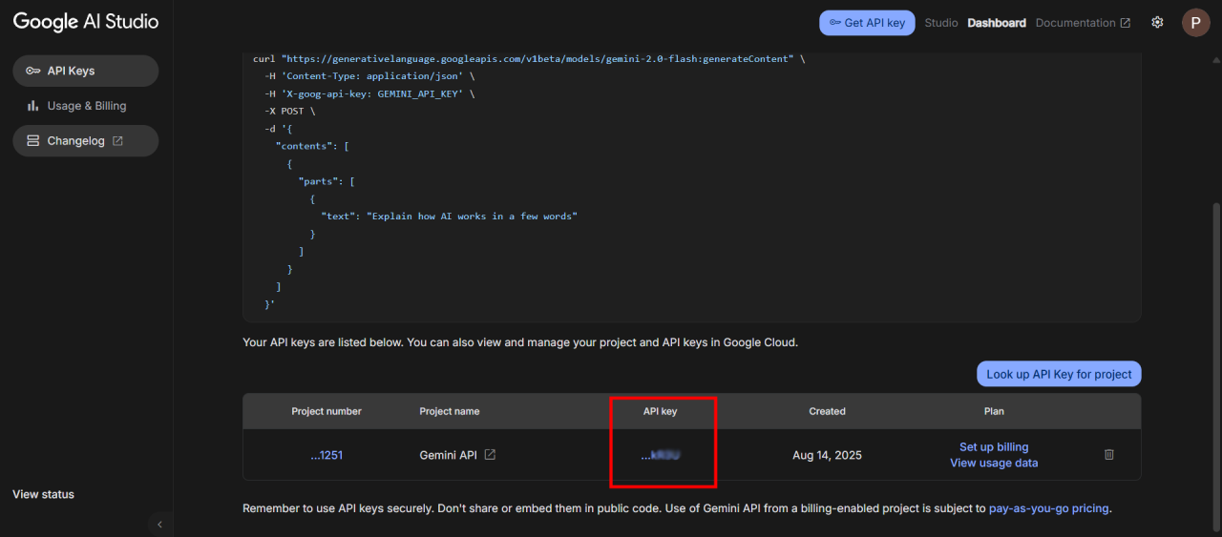Open Usage & Billing in the sidebar
This screenshot has width=1222, height=537.
[x=85, y=106]
